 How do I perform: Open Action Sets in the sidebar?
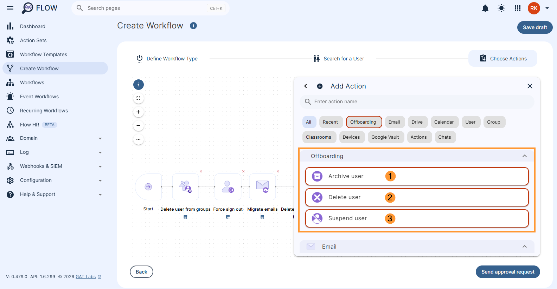[55, 40]
